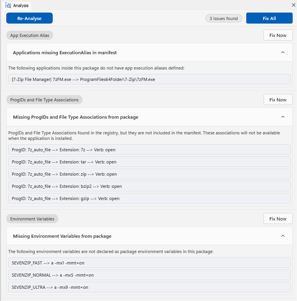This screenshot has width=297, height=301.
Task: Fix Now for Environment Variables
Action: 278,218
